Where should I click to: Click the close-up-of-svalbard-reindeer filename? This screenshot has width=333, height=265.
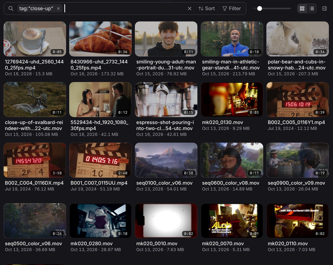[x=34, y=125]
